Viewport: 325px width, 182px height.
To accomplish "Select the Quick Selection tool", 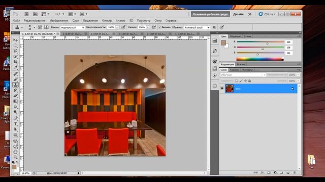I will [16, 56].
